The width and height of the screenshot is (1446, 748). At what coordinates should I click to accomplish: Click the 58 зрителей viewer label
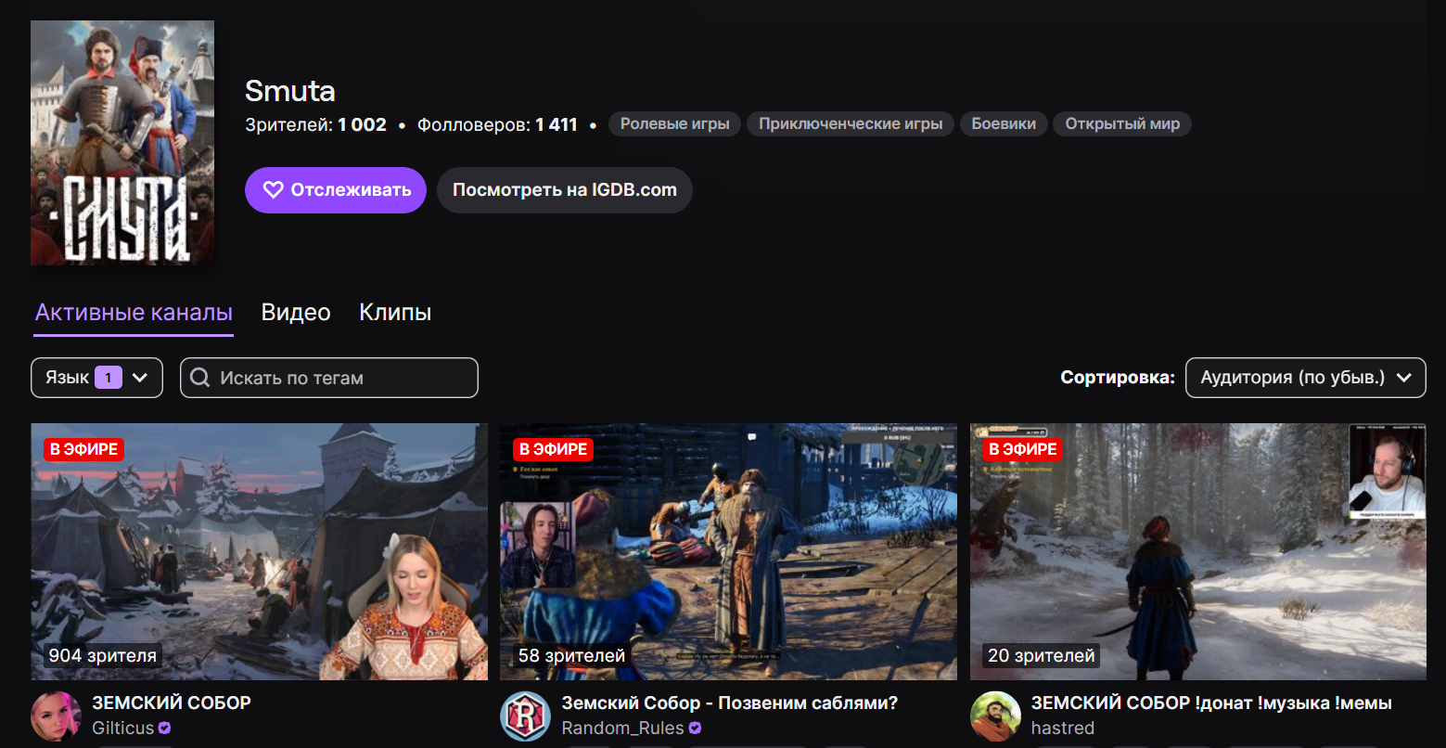[x=572, y=655]
